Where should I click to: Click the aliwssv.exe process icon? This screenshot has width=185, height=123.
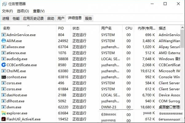pos(3,47)
